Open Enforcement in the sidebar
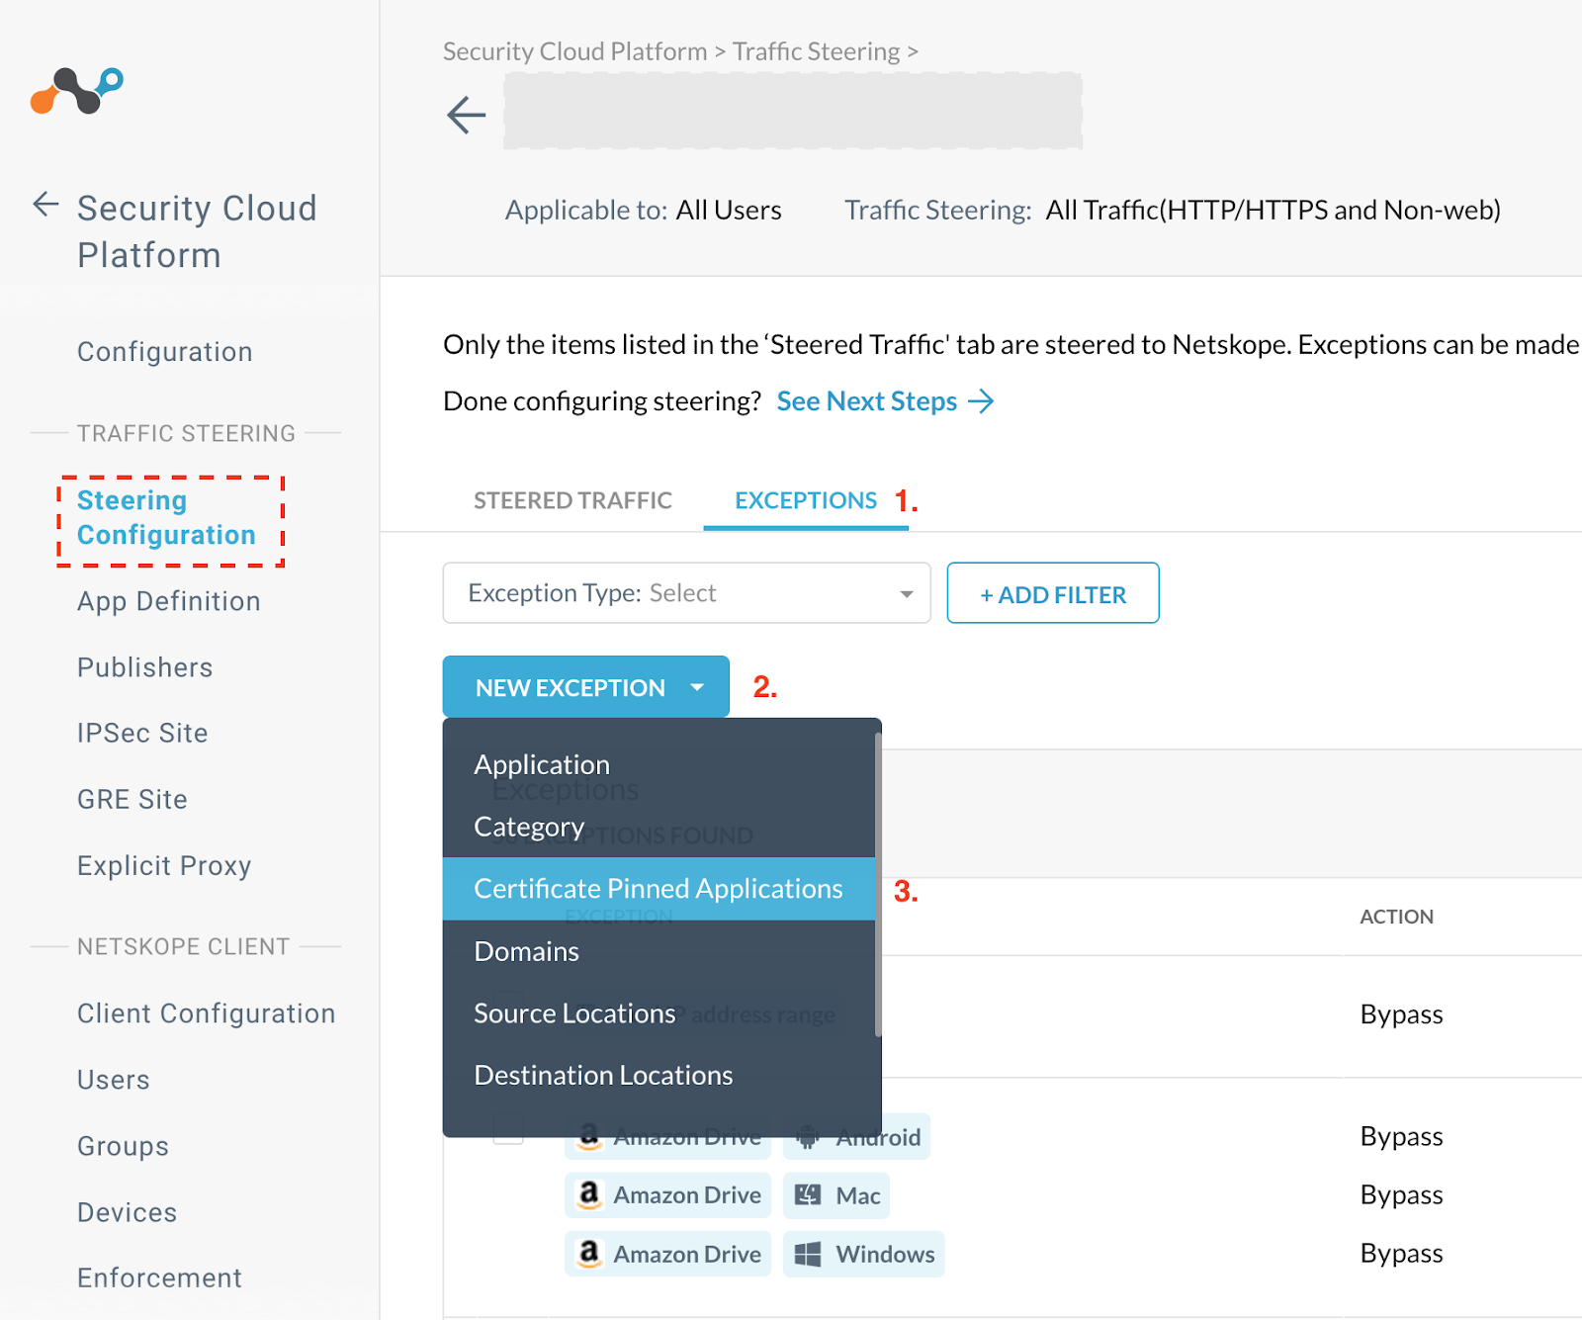 159,1277
